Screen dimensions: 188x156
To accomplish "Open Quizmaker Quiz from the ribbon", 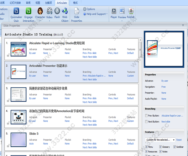I will point(16,15).
